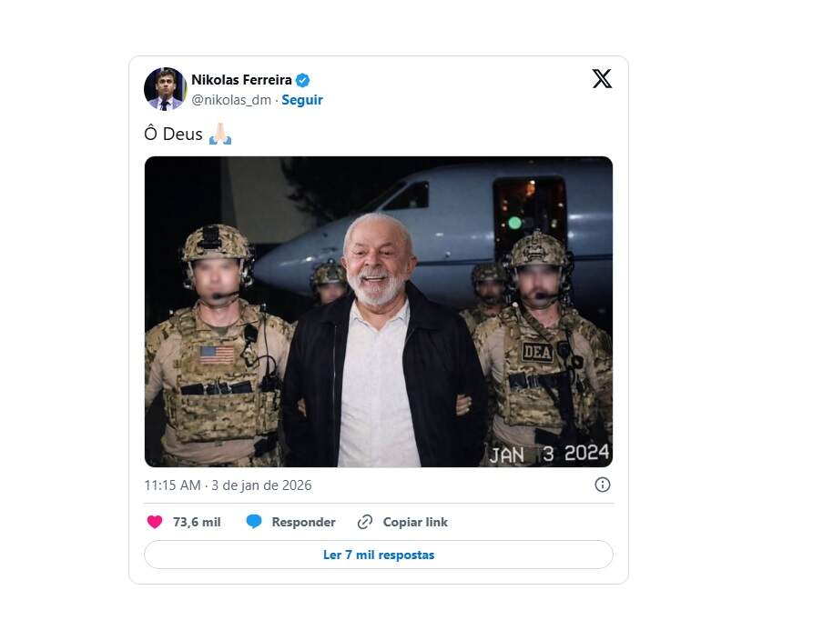Click the praying hands emoji
The height and width of the screenshot is (620, 823).
[x=220, y=134]
